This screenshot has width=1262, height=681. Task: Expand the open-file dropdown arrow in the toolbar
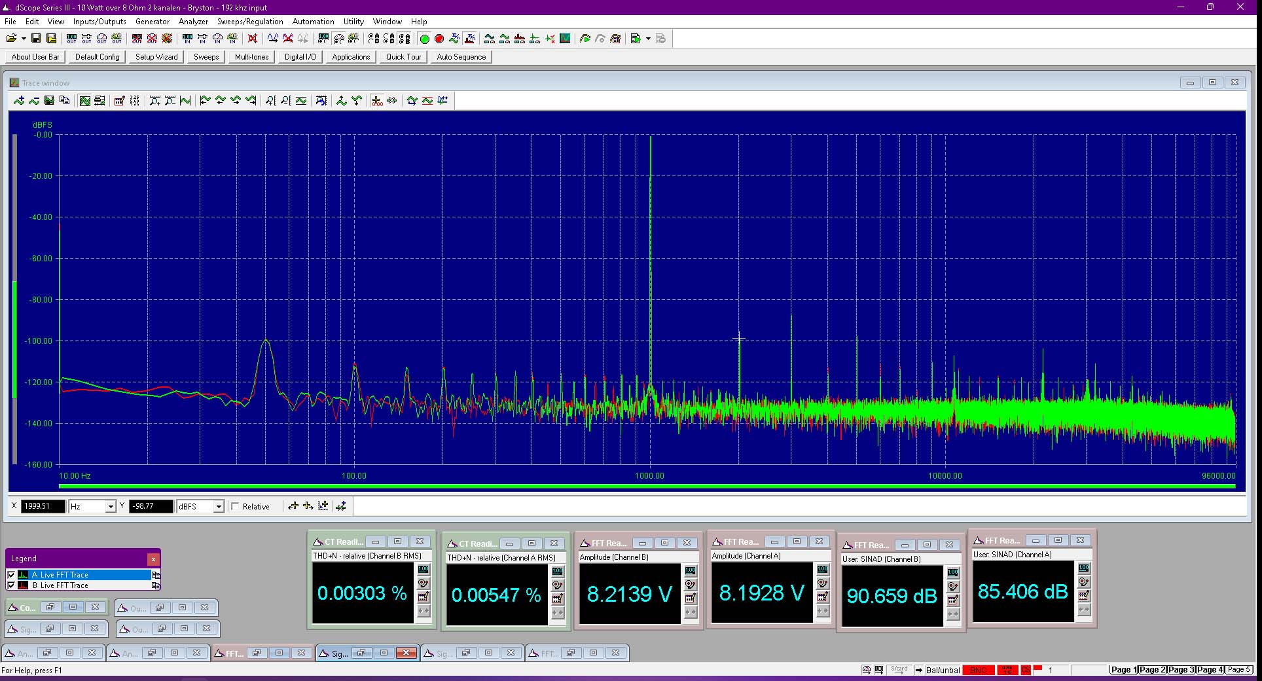[23, 39]
